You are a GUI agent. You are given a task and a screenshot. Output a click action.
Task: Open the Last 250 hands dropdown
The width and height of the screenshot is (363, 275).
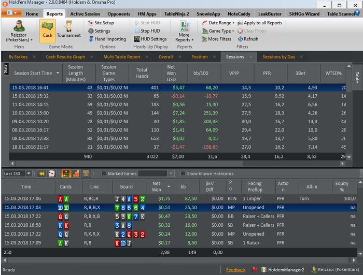tap(29, 173)
